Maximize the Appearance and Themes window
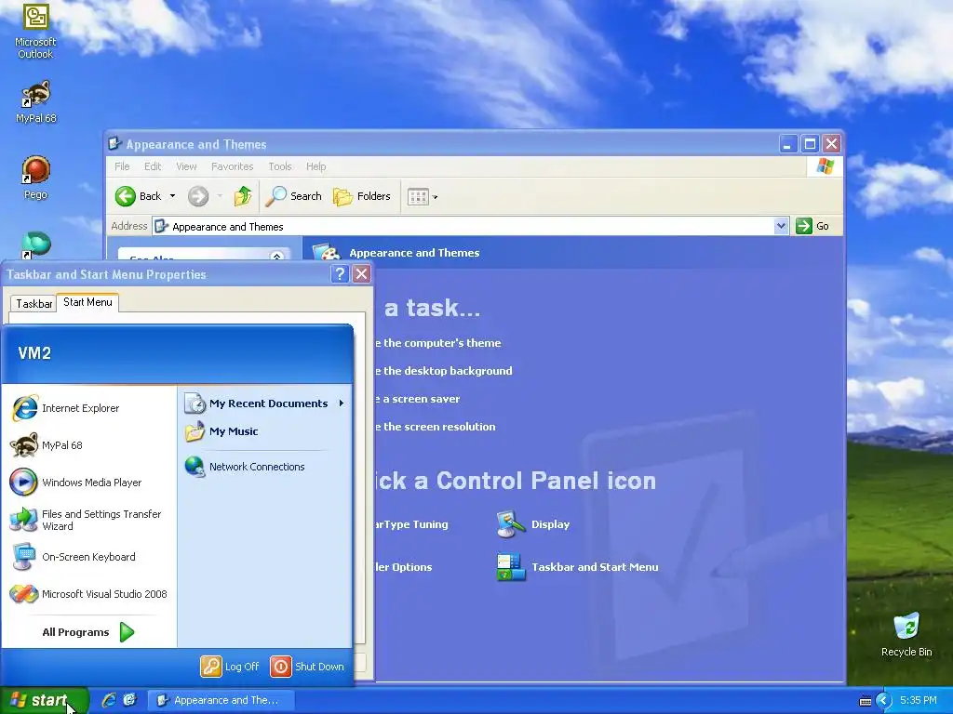This screenshot has height=714, width=953. 810,144
